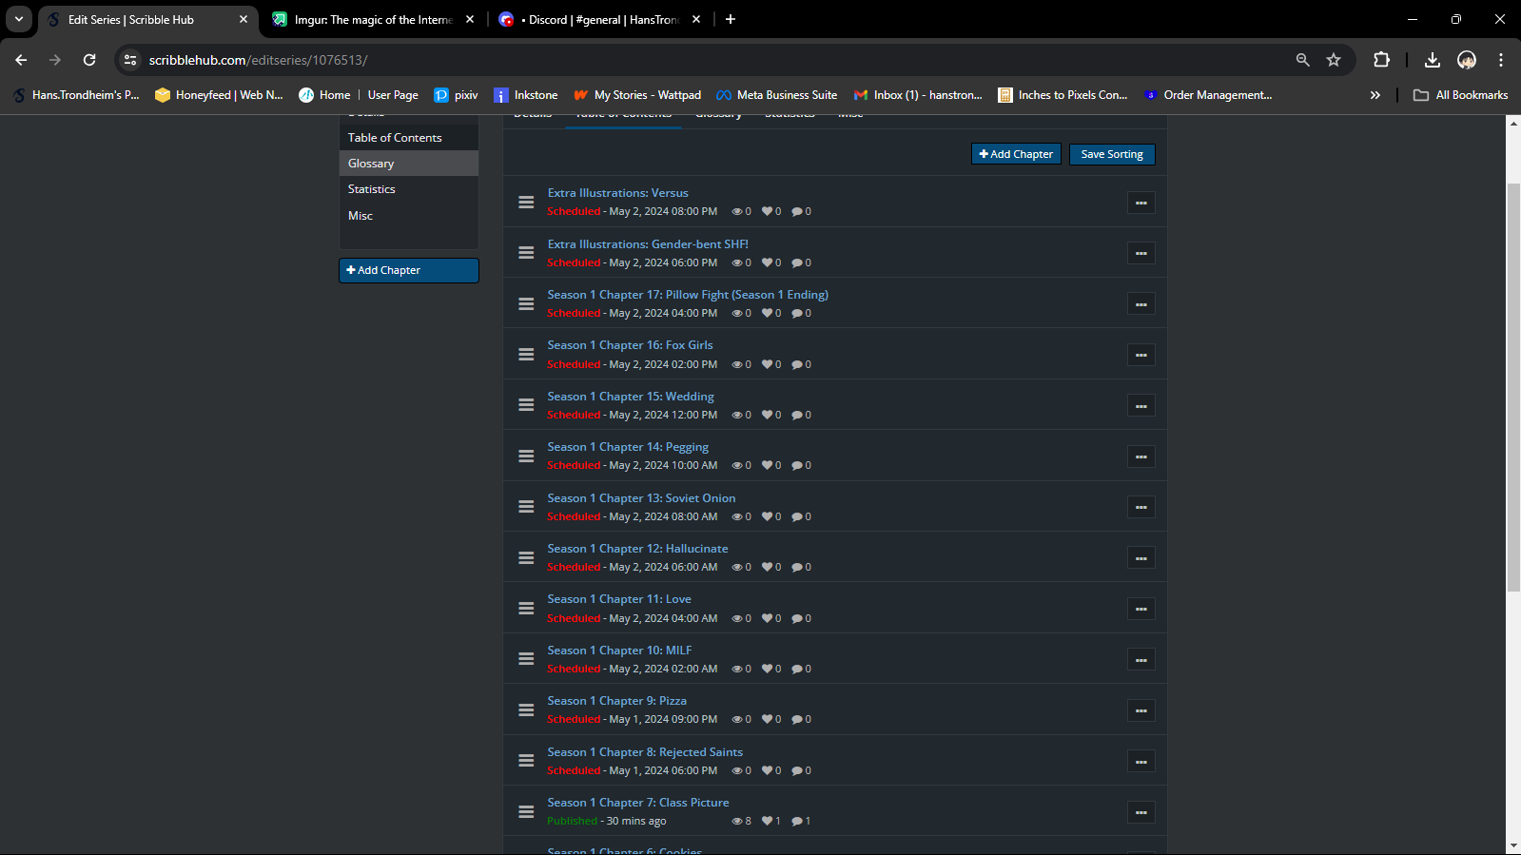Click drag handle for Chapter 17: Pillow Fight

(526, 304)
